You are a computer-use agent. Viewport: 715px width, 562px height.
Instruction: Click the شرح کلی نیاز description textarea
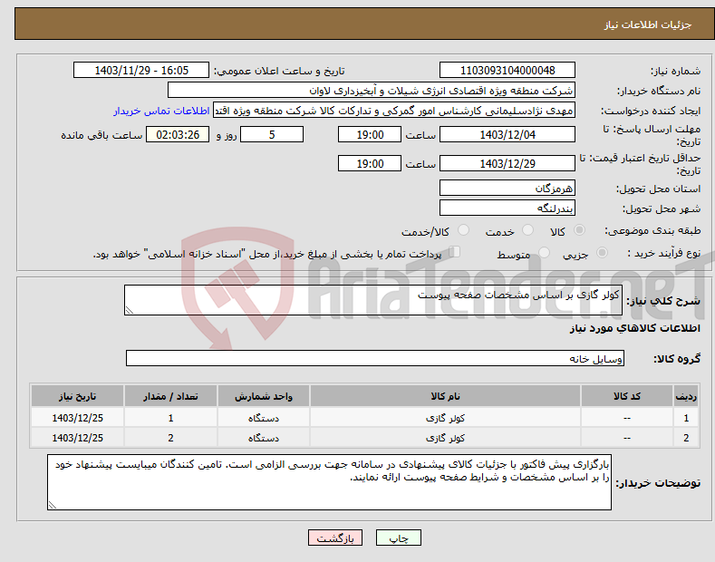tap(373, 300)
